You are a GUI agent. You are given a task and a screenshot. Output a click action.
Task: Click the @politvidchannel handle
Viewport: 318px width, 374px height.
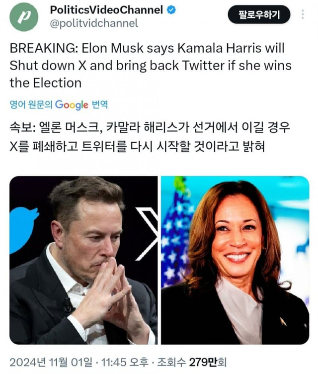coord(94,23)
